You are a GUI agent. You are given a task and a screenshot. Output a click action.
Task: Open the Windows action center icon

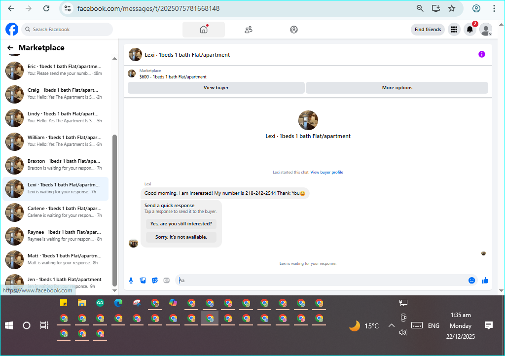(489, 326)
